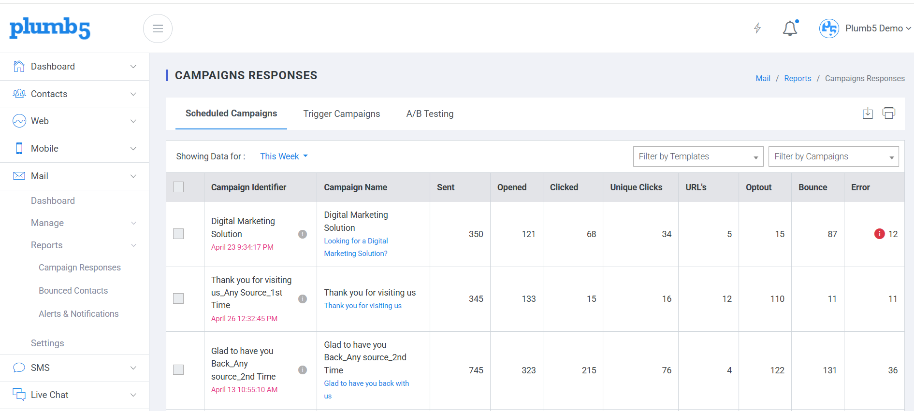
Task: Expand the Mobile sidebar chevron
Action: (133, 149)
